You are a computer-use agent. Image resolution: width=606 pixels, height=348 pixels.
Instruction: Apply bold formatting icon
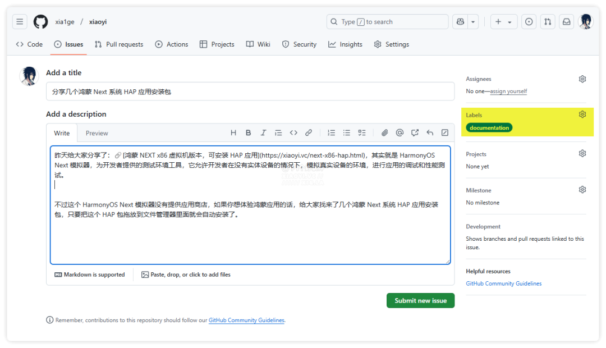tap(248, 132)
